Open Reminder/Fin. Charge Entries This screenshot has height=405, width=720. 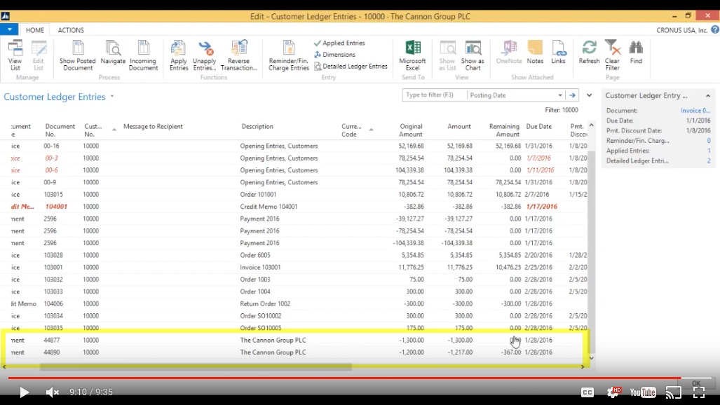pyautogui.click(x=289, y=55)
